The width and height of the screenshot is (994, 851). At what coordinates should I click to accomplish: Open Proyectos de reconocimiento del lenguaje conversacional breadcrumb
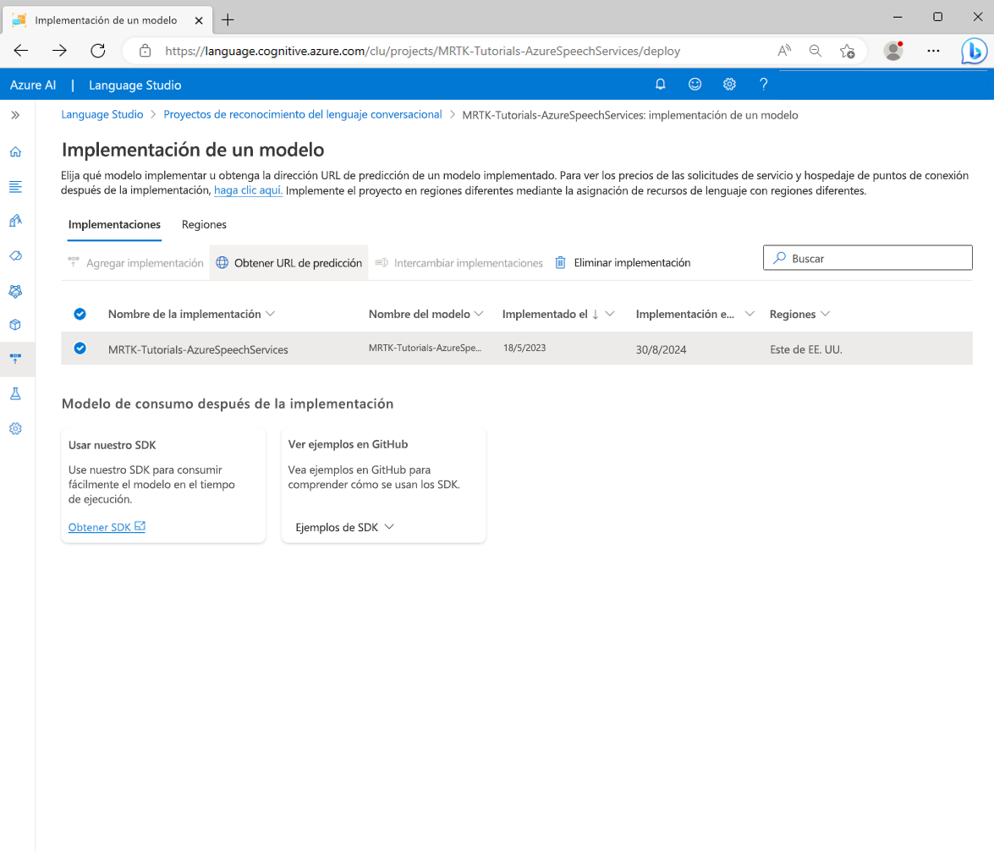(303, 114)
